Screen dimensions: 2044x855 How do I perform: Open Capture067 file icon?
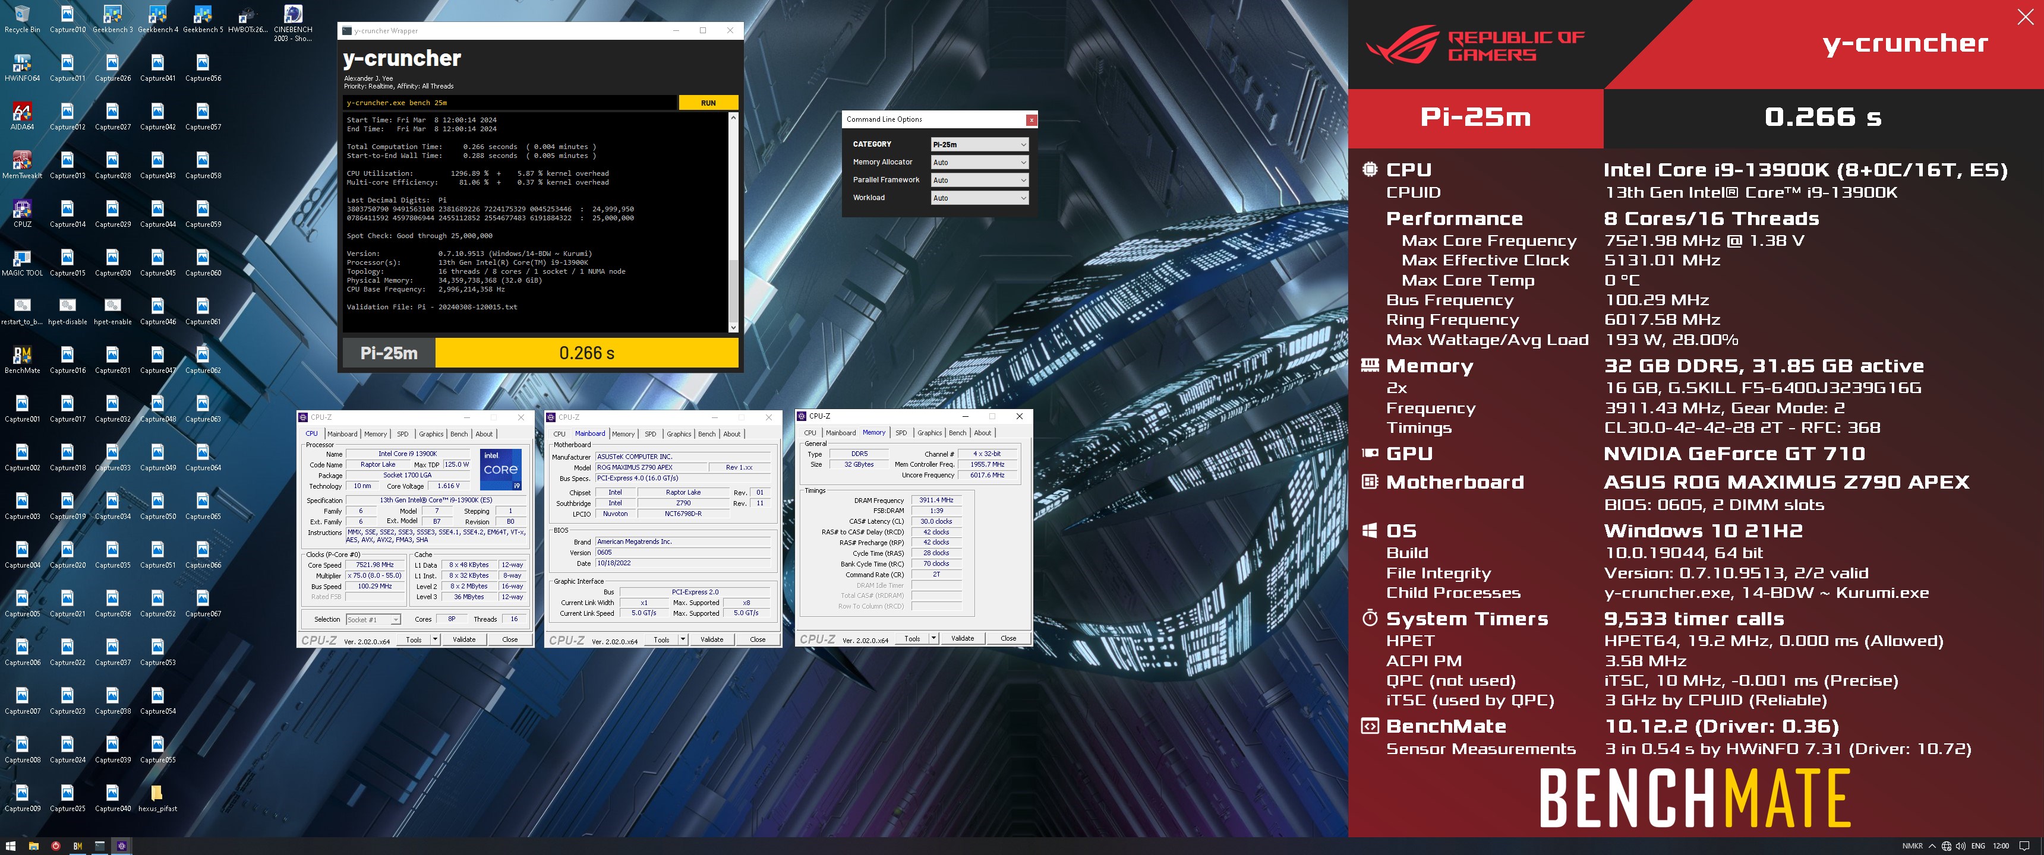point(203,603)
